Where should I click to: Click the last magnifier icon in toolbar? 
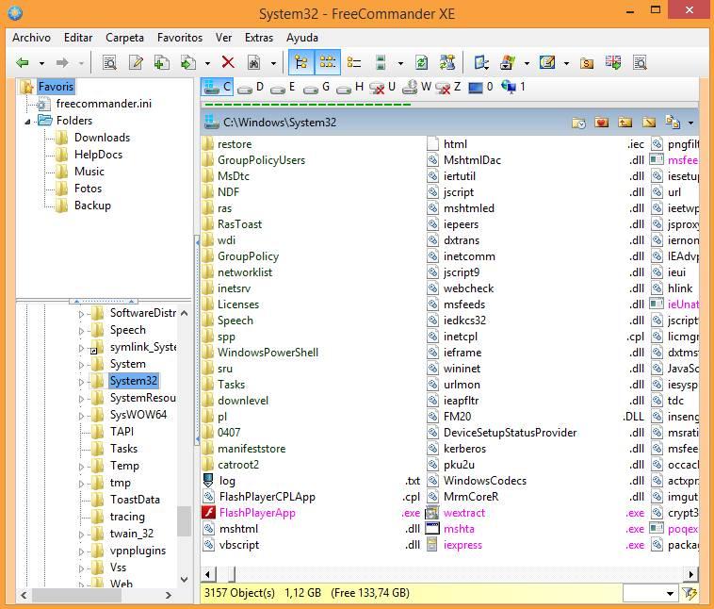coord(640,62)
